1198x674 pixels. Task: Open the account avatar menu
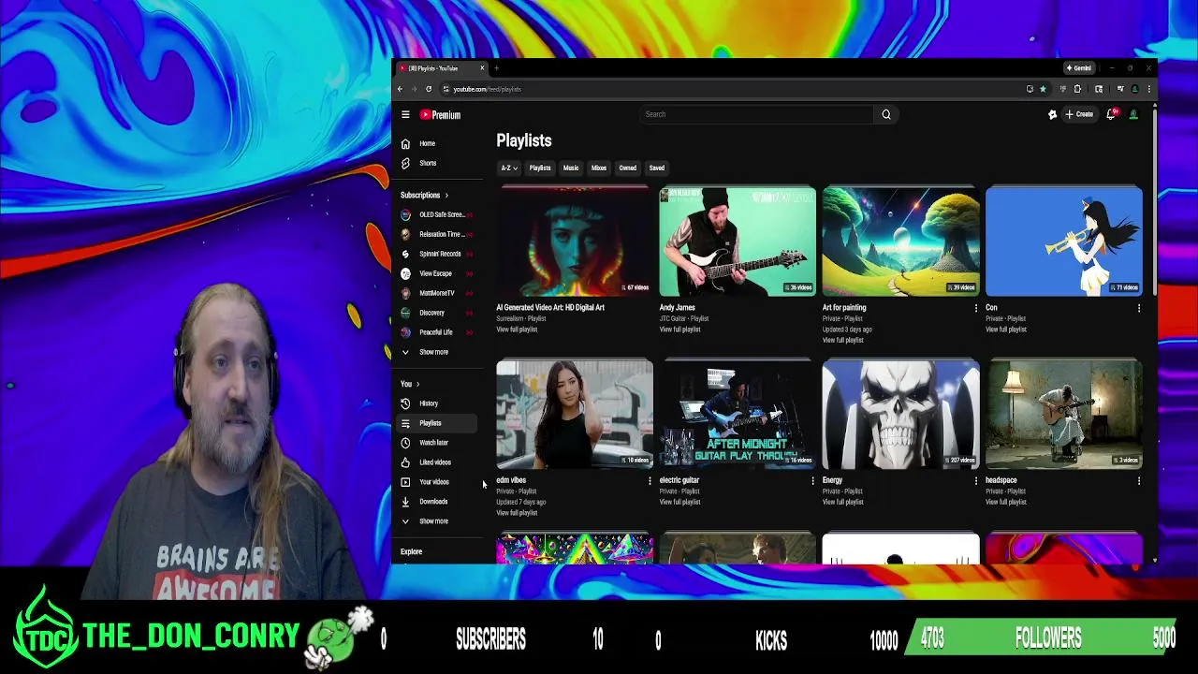point(1133,114)
